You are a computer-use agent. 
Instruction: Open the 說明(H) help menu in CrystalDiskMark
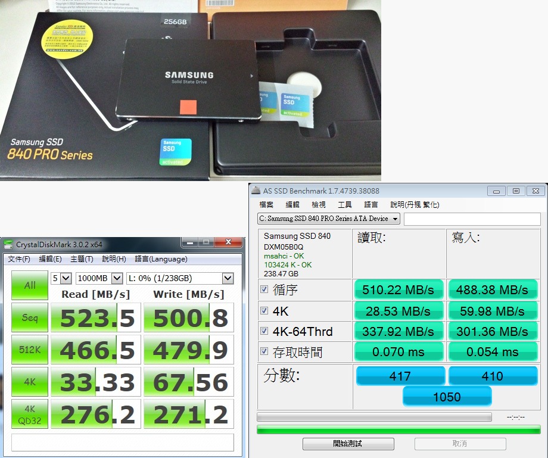[x=114, y=259]
